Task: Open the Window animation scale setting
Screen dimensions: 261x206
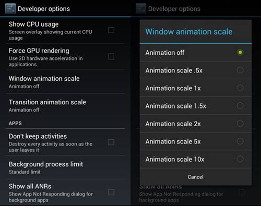Action: (x=65, y=82)
